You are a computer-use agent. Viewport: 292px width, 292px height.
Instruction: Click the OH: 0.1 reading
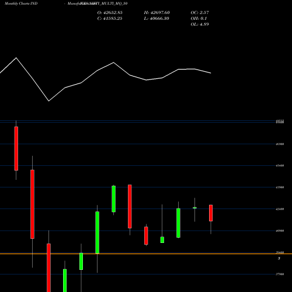[x=199, y=18]
